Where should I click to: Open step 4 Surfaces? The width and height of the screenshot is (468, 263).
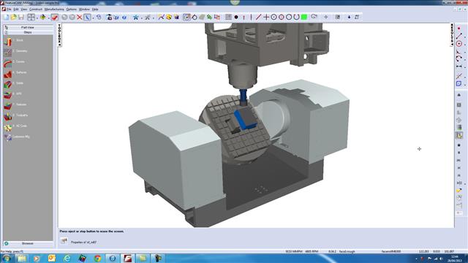pos(16,73)
